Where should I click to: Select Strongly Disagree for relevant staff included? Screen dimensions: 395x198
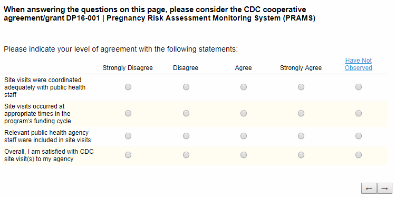[128, 136]
